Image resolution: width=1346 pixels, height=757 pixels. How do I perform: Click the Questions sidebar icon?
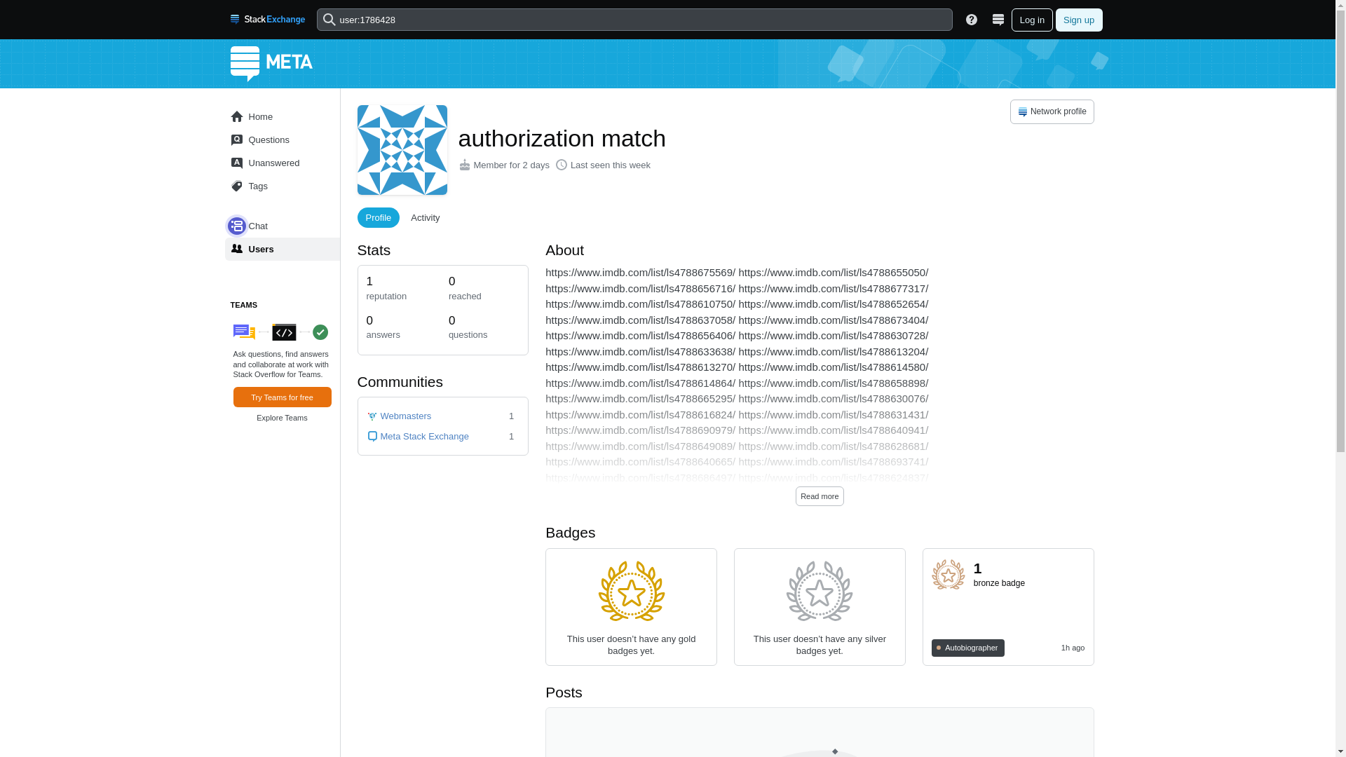(x=237, y=139)
